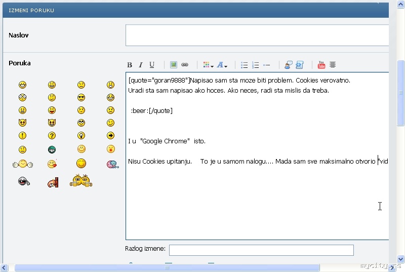Insert a numbered list
405x272 pixels.
click(x=256, y=65)
